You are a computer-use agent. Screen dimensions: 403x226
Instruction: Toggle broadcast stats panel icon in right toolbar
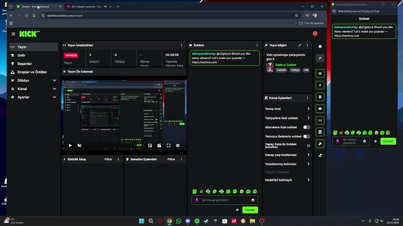(x=320, y=120)
